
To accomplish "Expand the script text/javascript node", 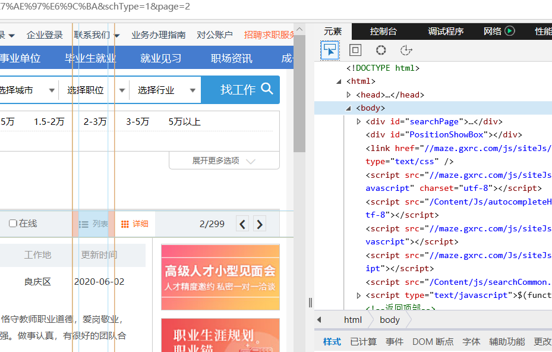I will click(x=358, y=296).
